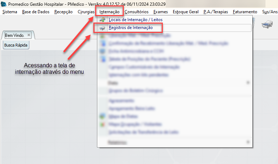Open the Estoque Geral menu
The image size is (278, 164).
(x=185, y=12)
